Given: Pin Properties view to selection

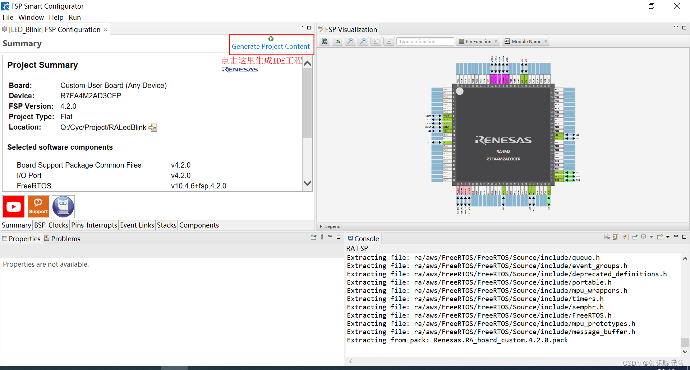Looking at the screenshot, I should 313,237.
